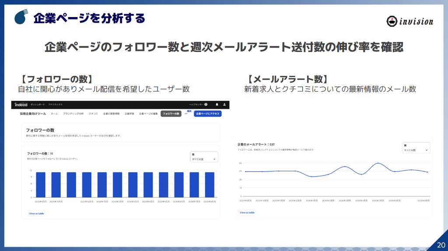Switch to the ブランディング分析 tab
This screenshot has width=448, height=251.
73,114
